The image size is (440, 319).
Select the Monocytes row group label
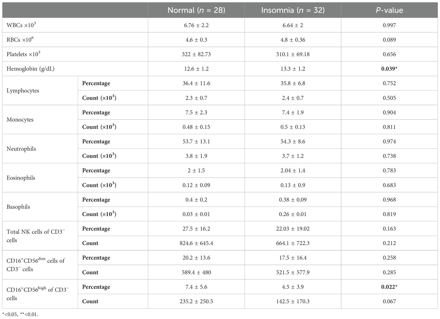tap(20, 120)
